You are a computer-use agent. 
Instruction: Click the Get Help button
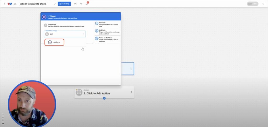tap(64, 4)
